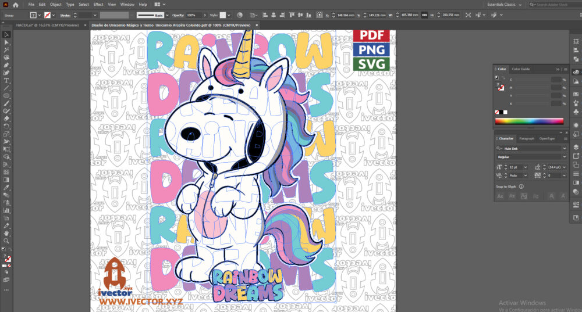Select the Line Segment tool
Image resolution: width=582 pixels, height=312 pixels.
tap(6, 88)
